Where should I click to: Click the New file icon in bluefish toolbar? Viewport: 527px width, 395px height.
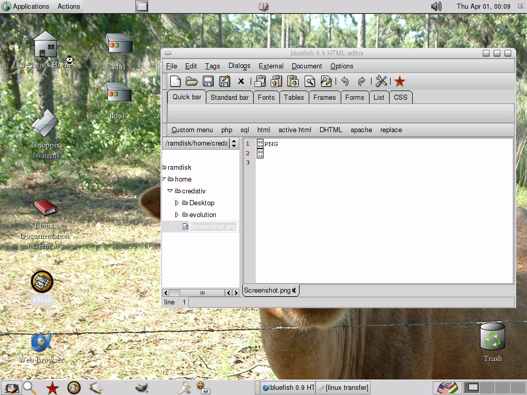pyautogui.click(x=175, y=81)
